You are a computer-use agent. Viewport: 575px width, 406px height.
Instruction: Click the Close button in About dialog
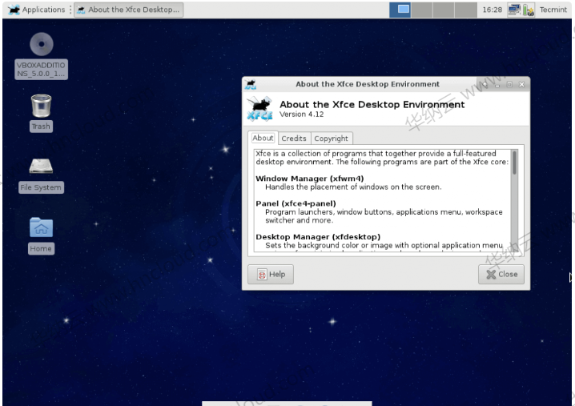(x=501, y=274)
